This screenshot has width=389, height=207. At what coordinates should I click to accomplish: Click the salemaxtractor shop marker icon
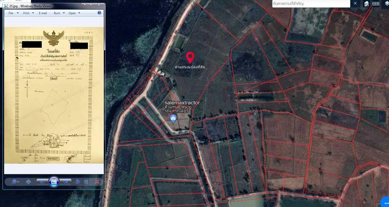(173, 118)
